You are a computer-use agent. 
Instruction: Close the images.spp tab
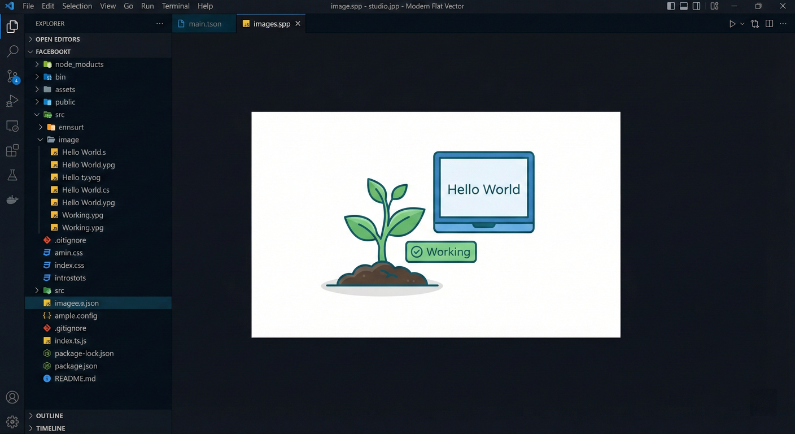click(298, 24)
